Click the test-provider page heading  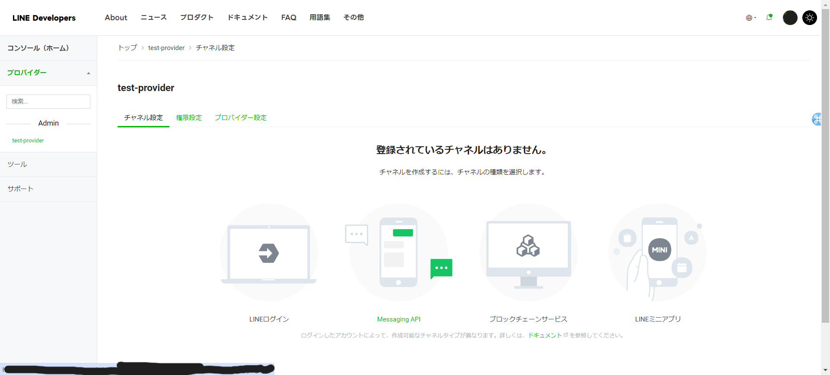(146, 88)
